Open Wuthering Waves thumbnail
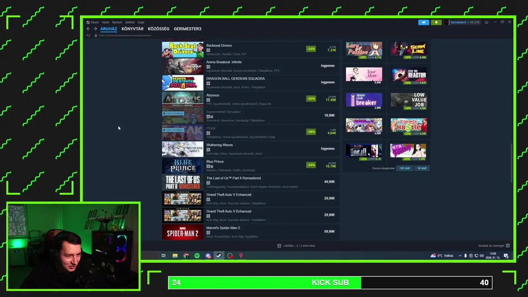Viewport: 528px width, 297px height. point(183,149)
